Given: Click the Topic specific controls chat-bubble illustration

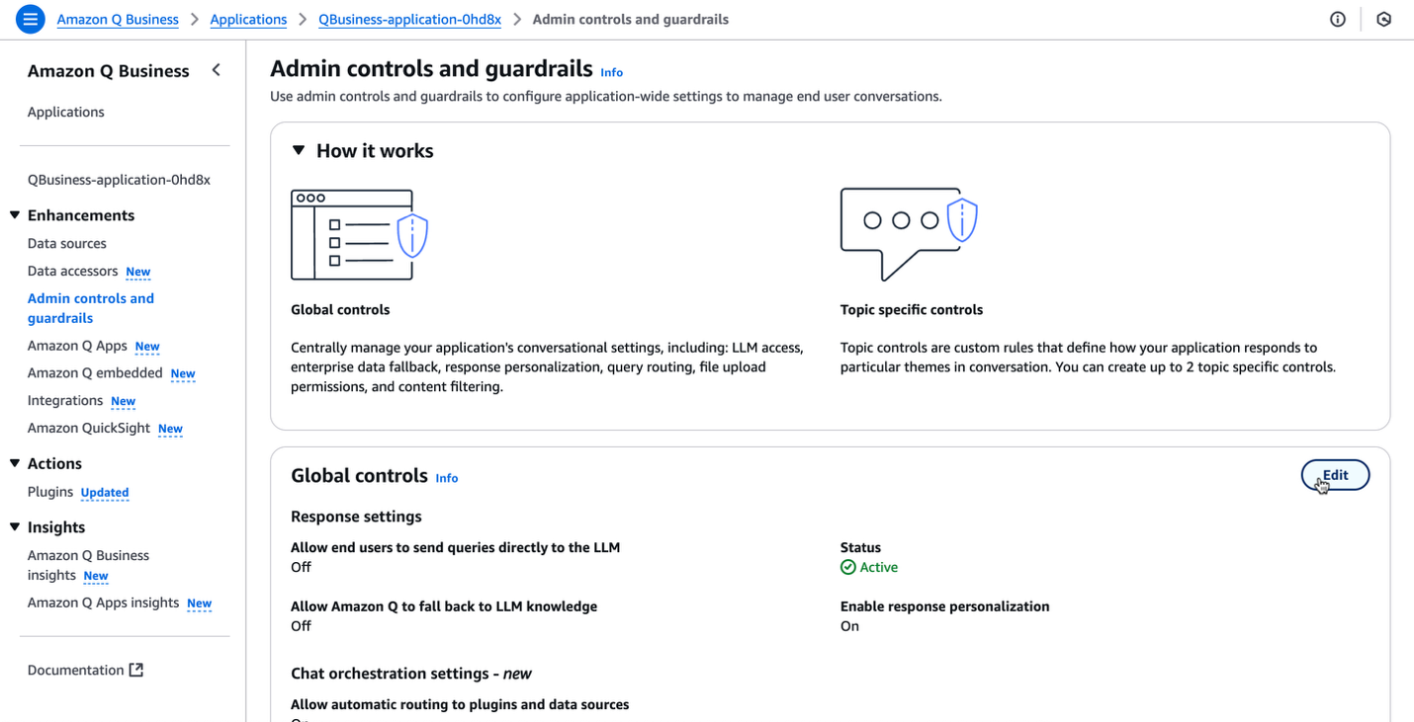Looking at the screenshot, I should (x=909, y=235).
